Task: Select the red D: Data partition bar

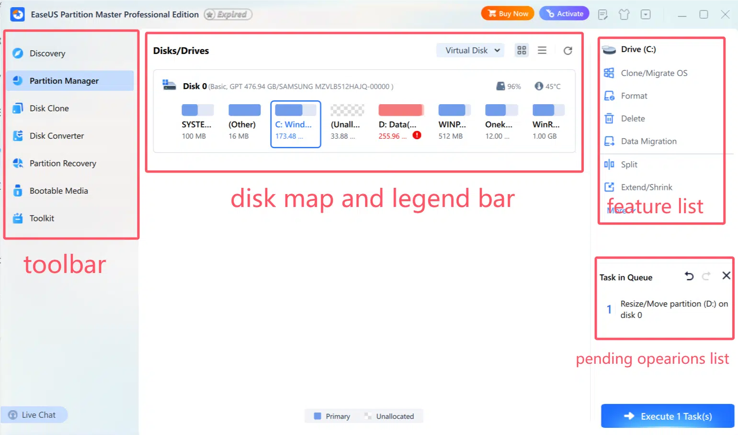Action: (x=401, y=110)
